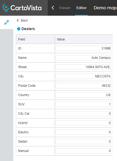Image resolution: width=117 pixels, height=161 pixels.
Task: Click the Postal Code input 49332
Action: [84, 86]
